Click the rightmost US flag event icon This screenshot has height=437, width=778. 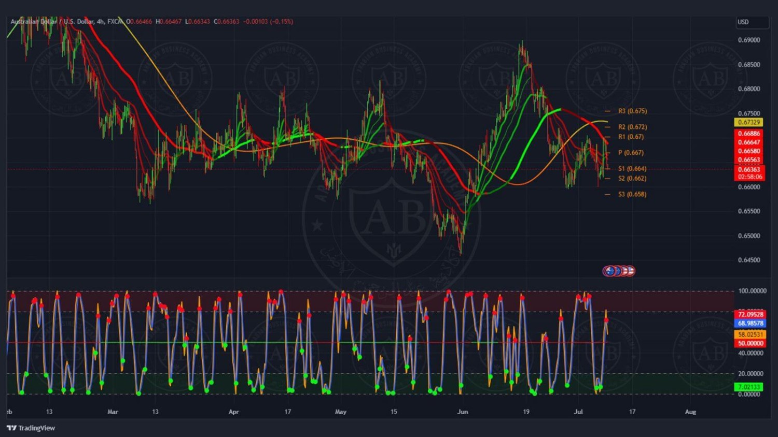click(630, 271)
